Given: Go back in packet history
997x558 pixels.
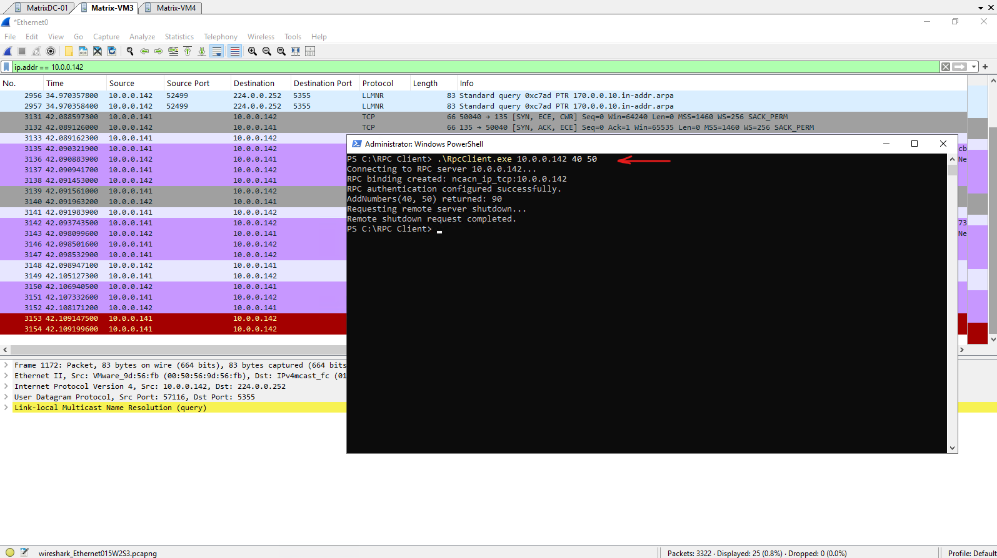Looking at the screenshot, I should coord(144,51).
